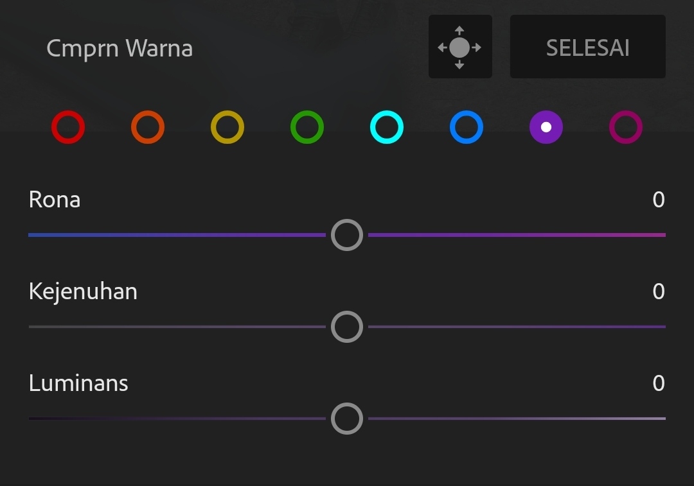Tap the Kejenuhan label text
694x486 pixels.
pyautogui.click(x=83, y=291)
